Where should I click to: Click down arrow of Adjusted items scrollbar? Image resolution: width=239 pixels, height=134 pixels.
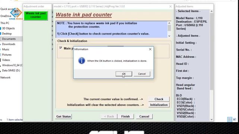click(212, 119)
